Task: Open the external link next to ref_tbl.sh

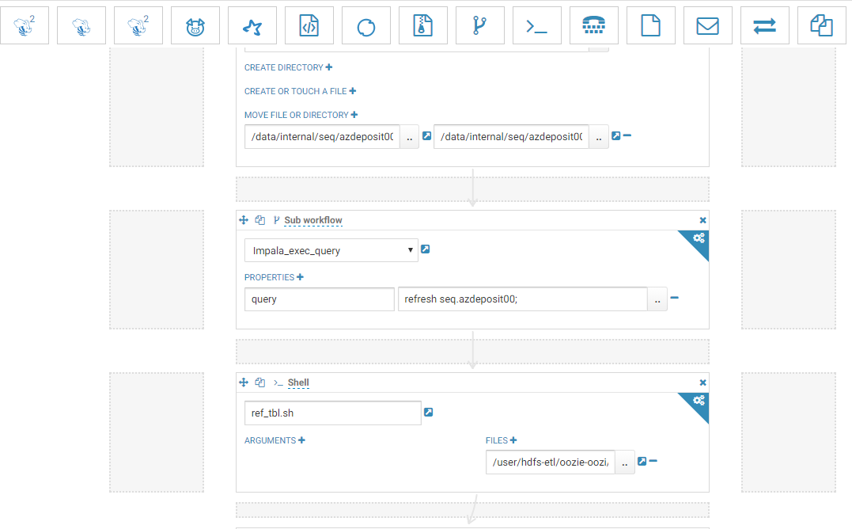Action: point(428,412)
